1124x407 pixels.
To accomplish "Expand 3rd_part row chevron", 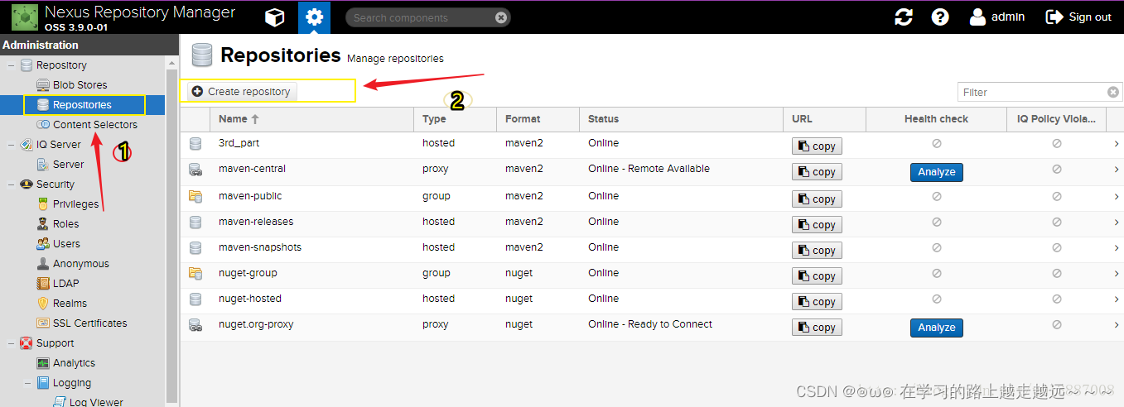I will [x=1117, y=144].
